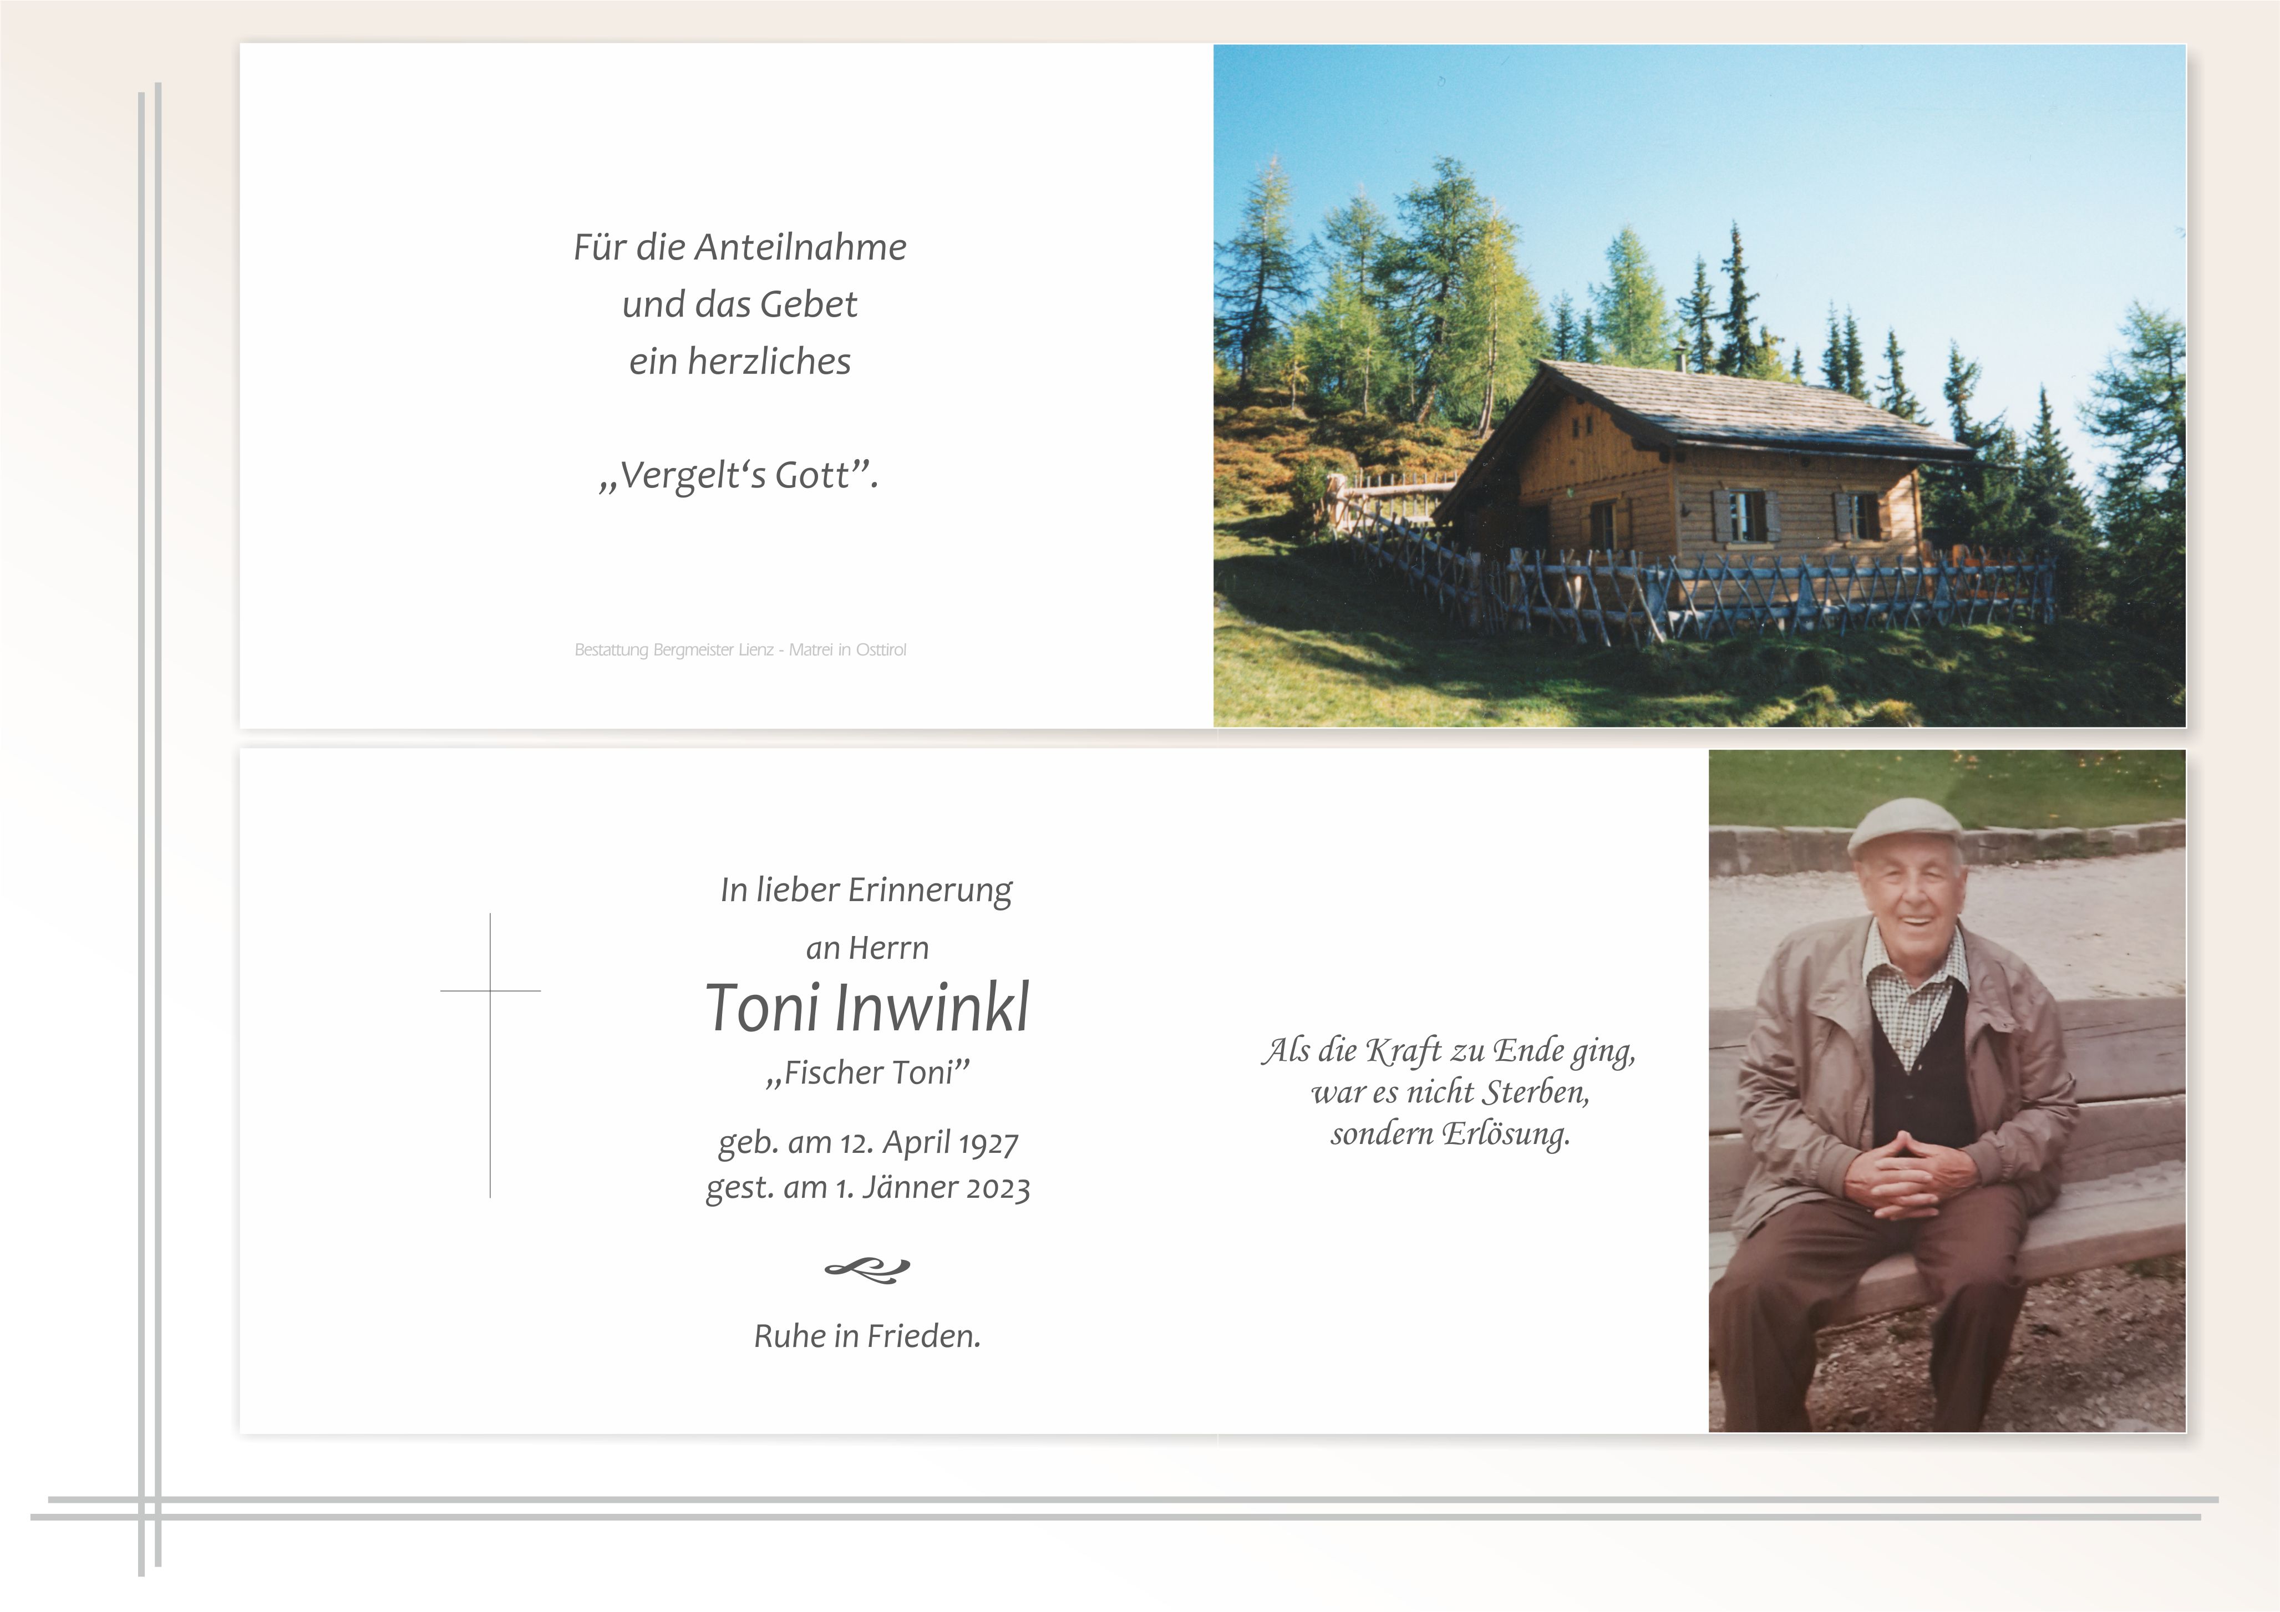Click the line 'sondern Erlösung.'

[1450, 1135]
